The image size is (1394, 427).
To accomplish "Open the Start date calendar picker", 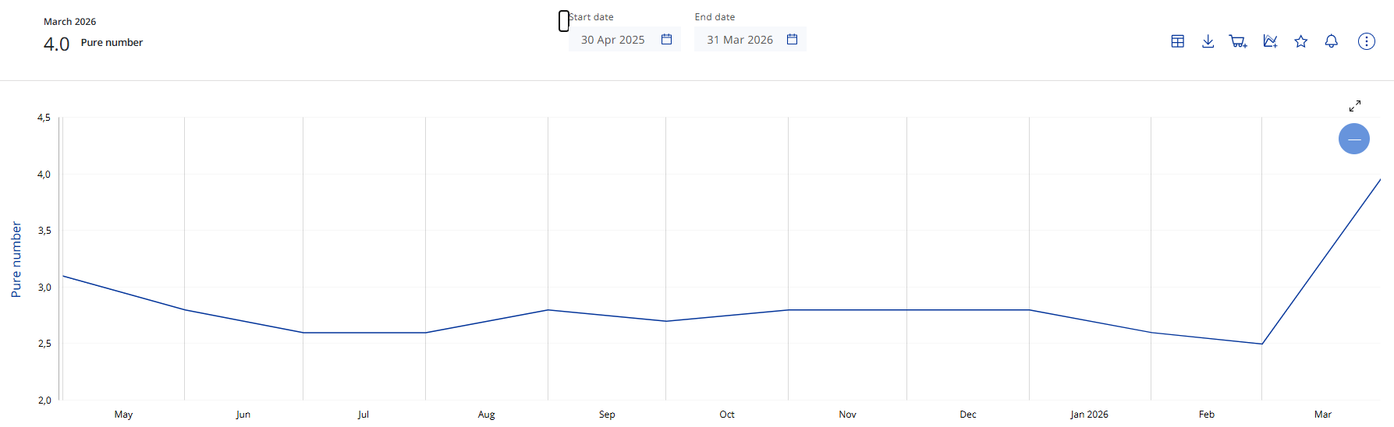I will (x=667, y=40).
